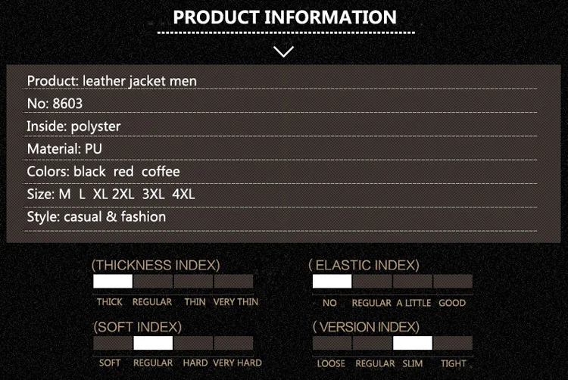Select the SOFT segment in Soft Index

[x=113, y=343]
